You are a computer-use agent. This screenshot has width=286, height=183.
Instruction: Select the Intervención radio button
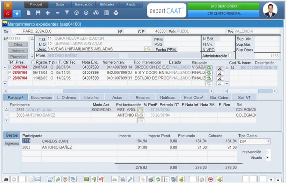click(267, 152)
